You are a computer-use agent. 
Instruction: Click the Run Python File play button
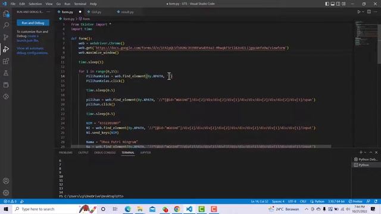coord(358,12)
